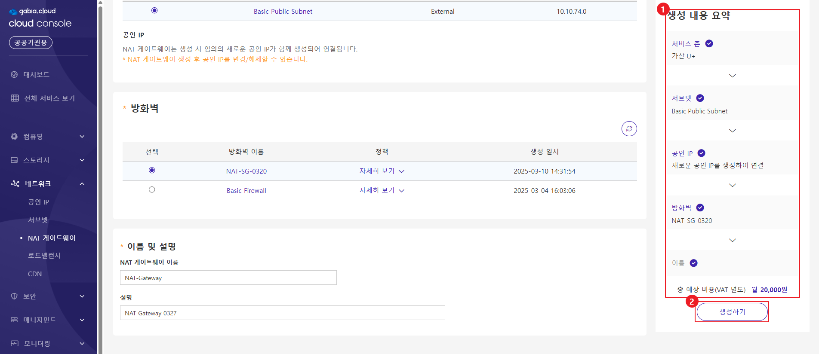
Task: Click the 생성하기 create button
Action: point(732,312)
